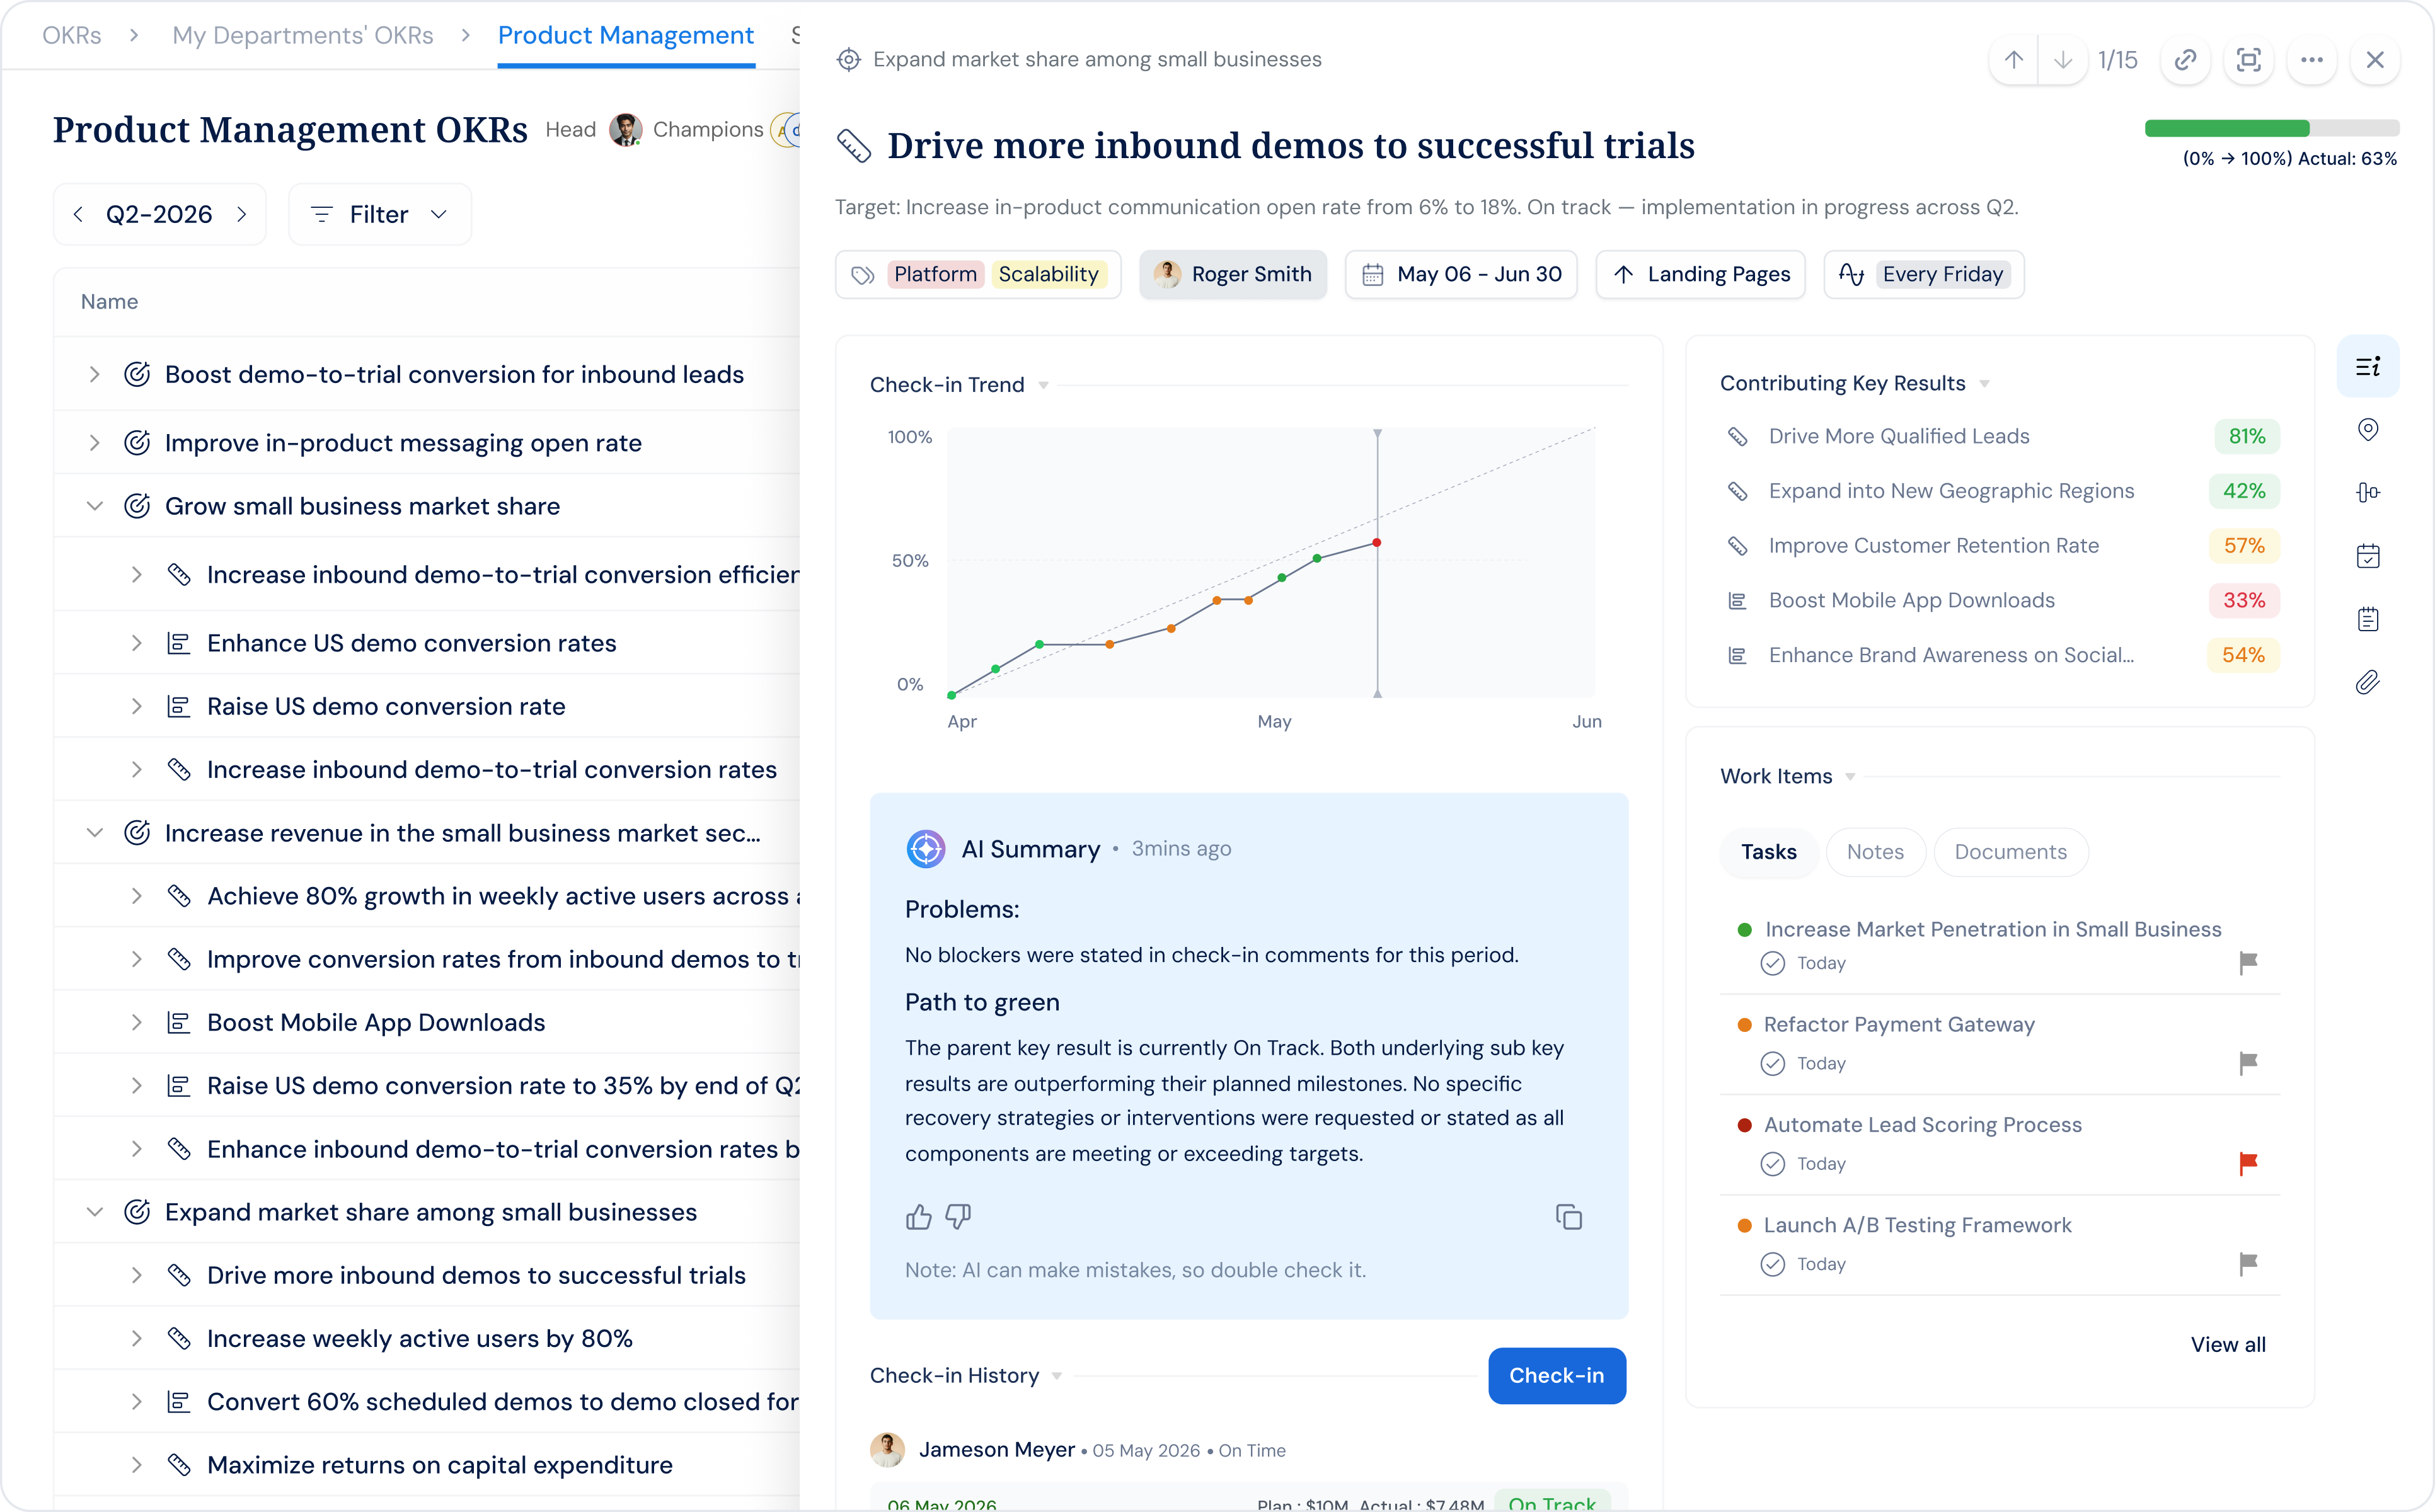Open the Landing Pages parent link
The height and width of the screenshot is (1512, 2435).
(x=1700, y=274)
